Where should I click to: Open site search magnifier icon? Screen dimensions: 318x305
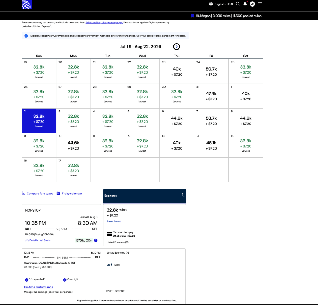tap(238, 4)
